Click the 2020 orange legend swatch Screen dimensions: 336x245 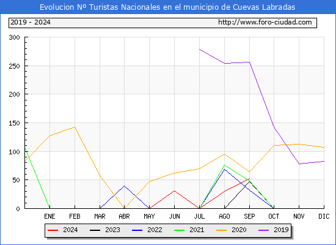pos(222,230)
